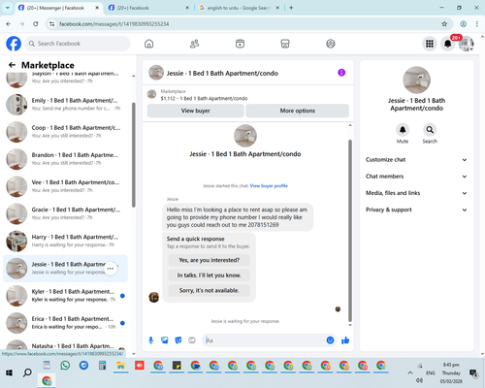
Task: Send quick reply Sorry, it's not available.
Action: tap(210, 290)
